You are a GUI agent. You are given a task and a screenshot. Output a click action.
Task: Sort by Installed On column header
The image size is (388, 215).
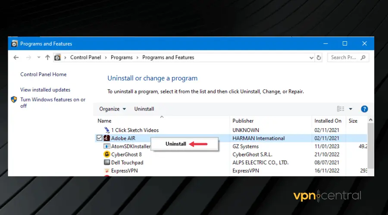point(328,121)
